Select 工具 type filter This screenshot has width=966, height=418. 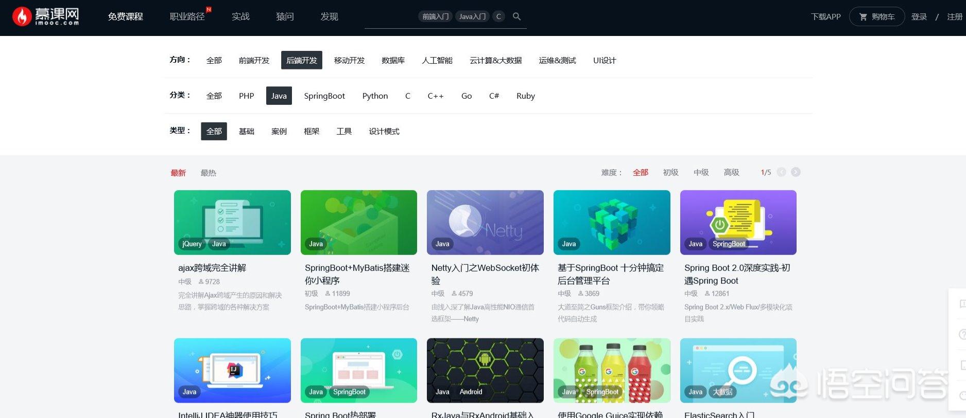pos(344,131)
